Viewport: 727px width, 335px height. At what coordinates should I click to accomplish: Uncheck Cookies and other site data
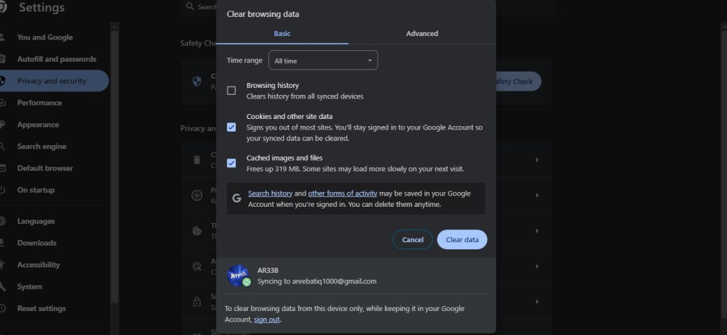coord(231,127)
